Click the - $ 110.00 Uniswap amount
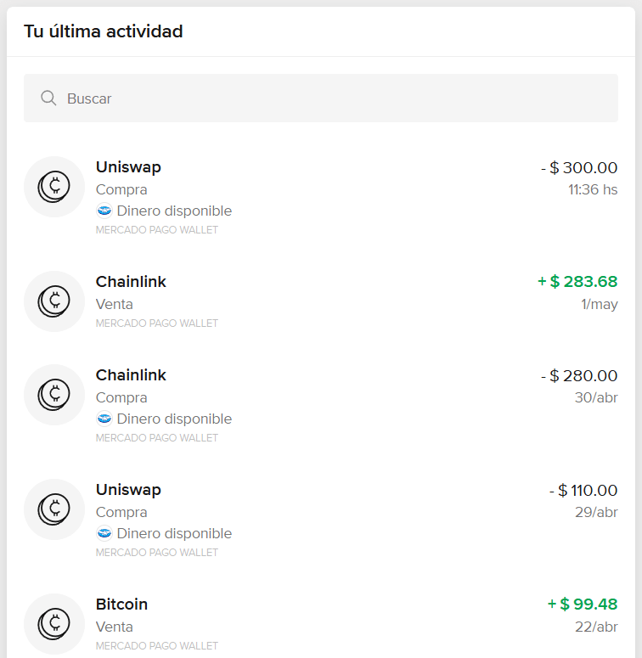642x658 pixels. (583, 491)
